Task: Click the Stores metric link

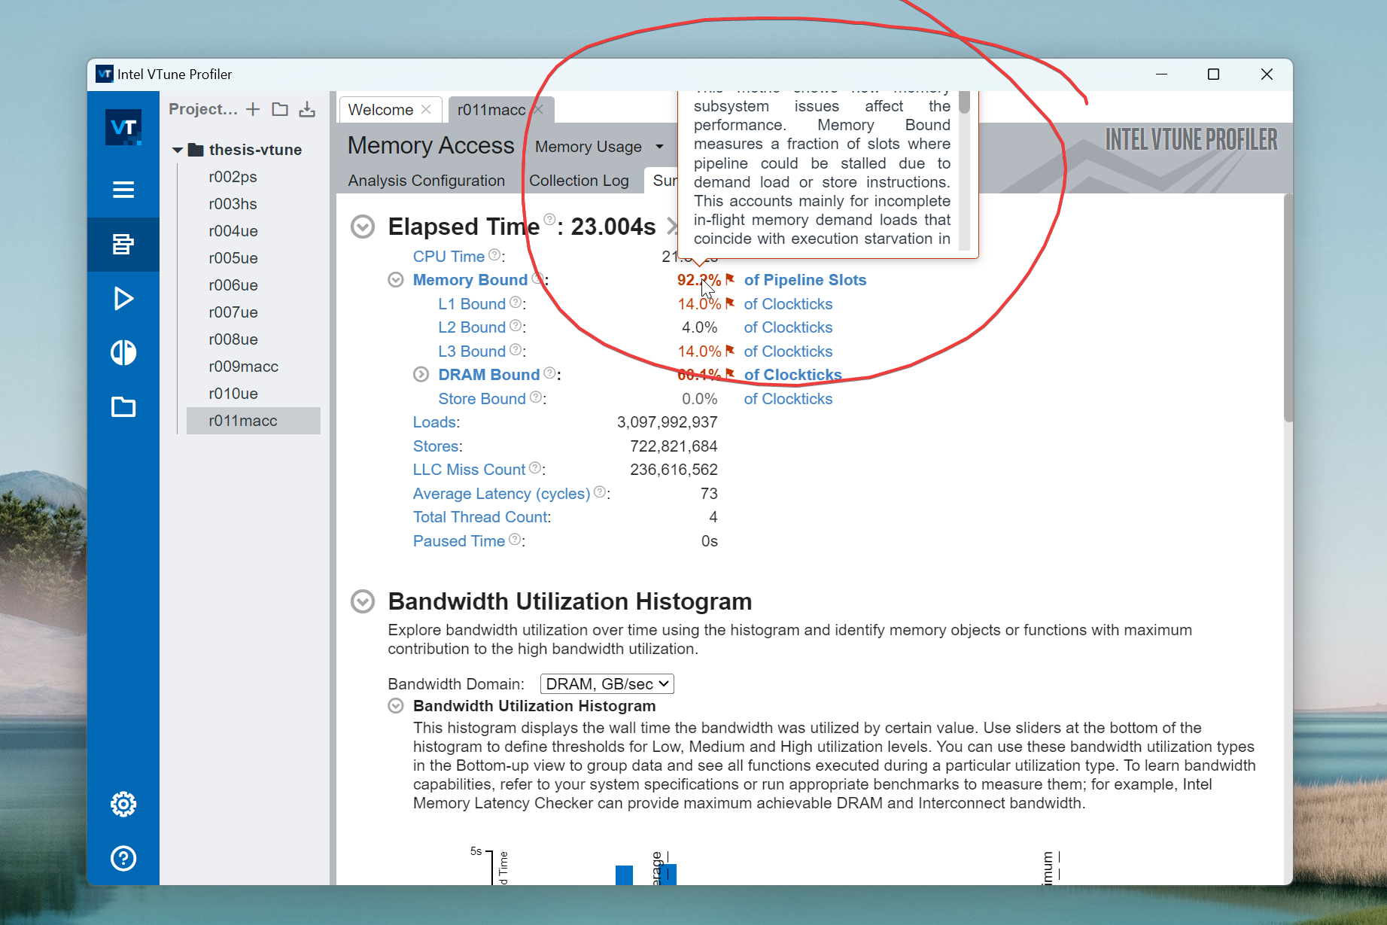Action: click(436, 446)
